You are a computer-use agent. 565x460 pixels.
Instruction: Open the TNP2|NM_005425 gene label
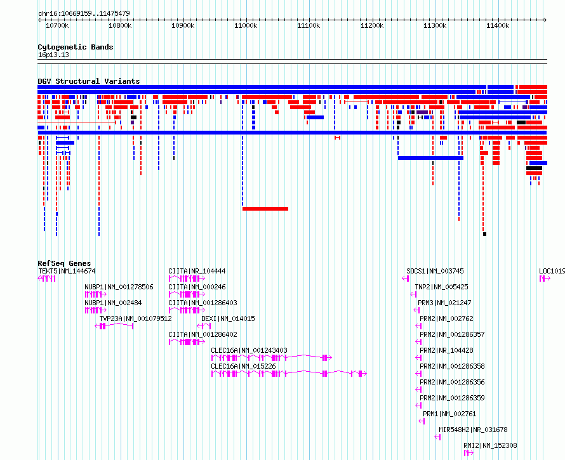(441, 287)
